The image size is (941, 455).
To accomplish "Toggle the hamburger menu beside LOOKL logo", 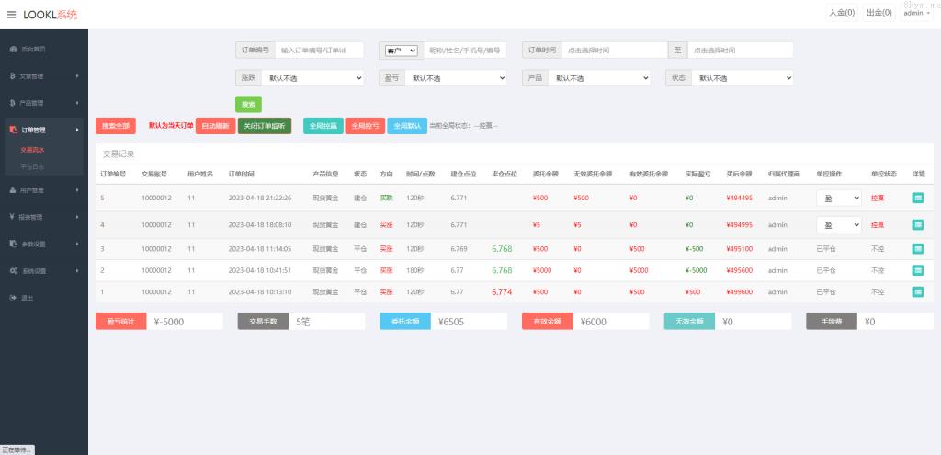I will pos(11,15).
